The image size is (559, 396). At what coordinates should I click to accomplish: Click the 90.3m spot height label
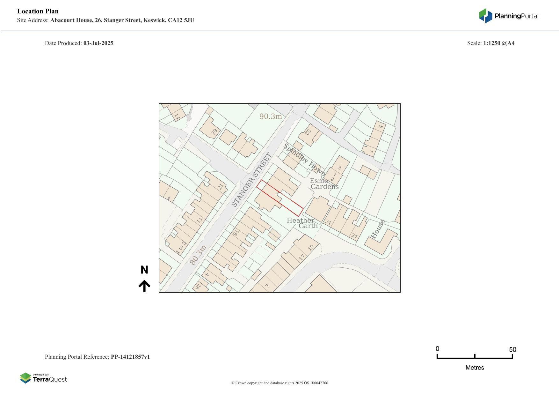(x=271, y=116)
